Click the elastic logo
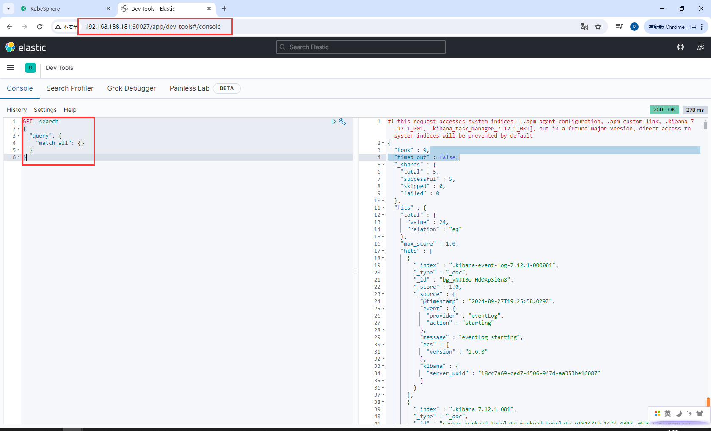The image size is (711, 431). 25,47
